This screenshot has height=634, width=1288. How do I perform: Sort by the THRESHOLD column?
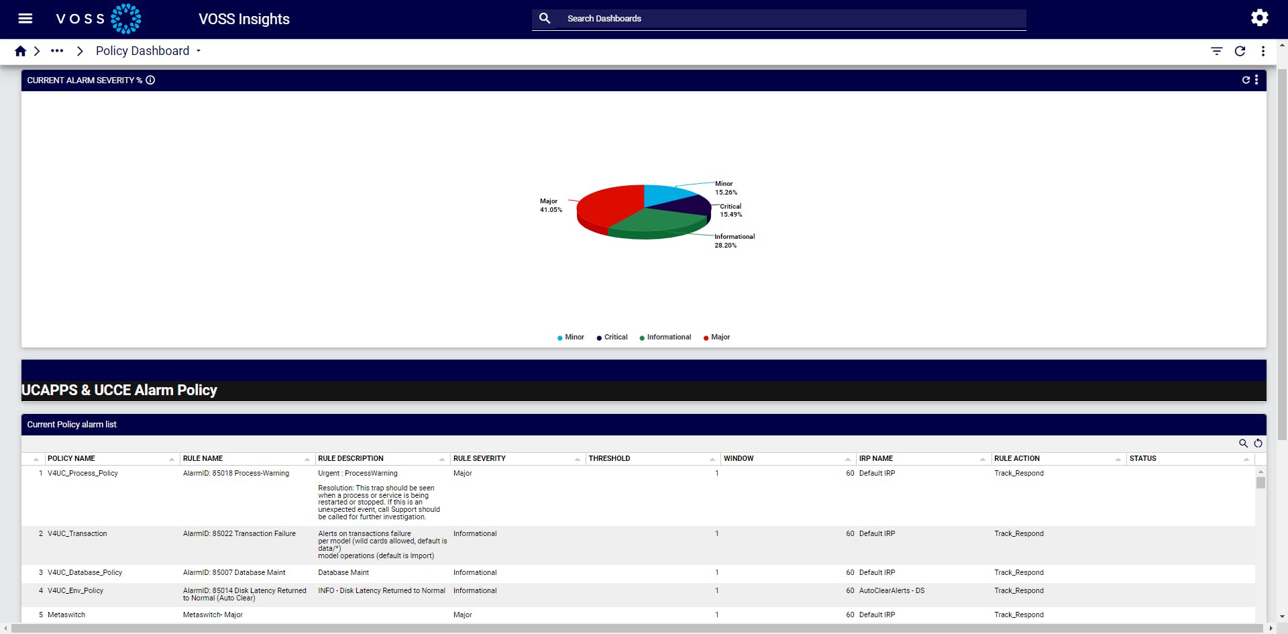coord(652,459)
